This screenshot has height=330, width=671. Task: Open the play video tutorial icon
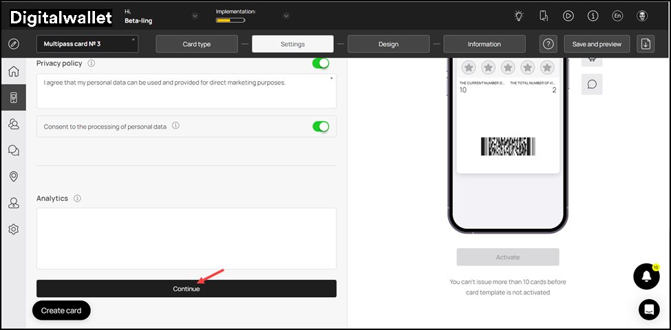click(x=568, y=16)
